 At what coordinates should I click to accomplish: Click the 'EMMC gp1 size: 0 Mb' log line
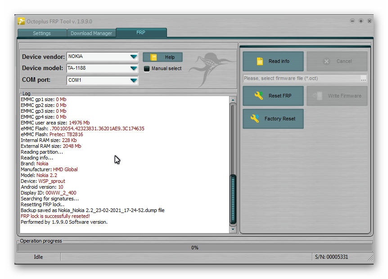point(44,99)
